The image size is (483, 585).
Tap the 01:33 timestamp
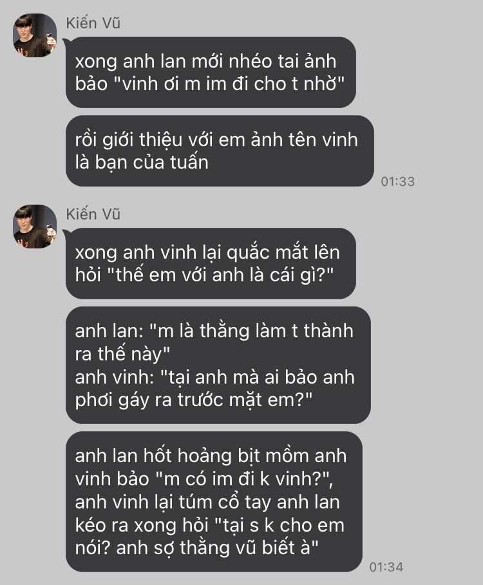(x=397, y=181)
